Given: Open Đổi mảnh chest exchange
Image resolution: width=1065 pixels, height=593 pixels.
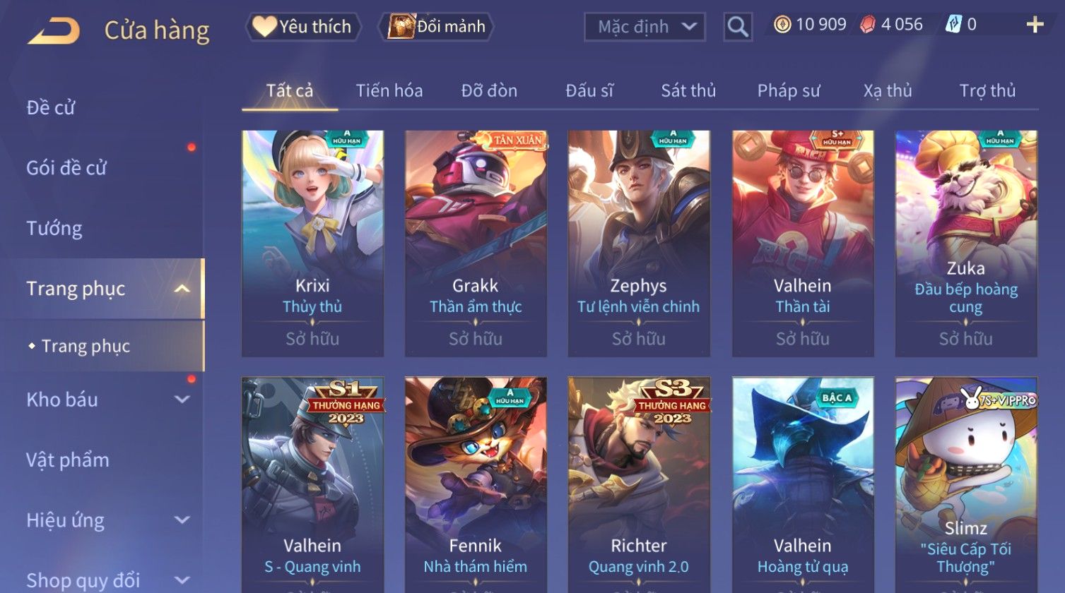Looking at the screenshot, I should 436,27.
